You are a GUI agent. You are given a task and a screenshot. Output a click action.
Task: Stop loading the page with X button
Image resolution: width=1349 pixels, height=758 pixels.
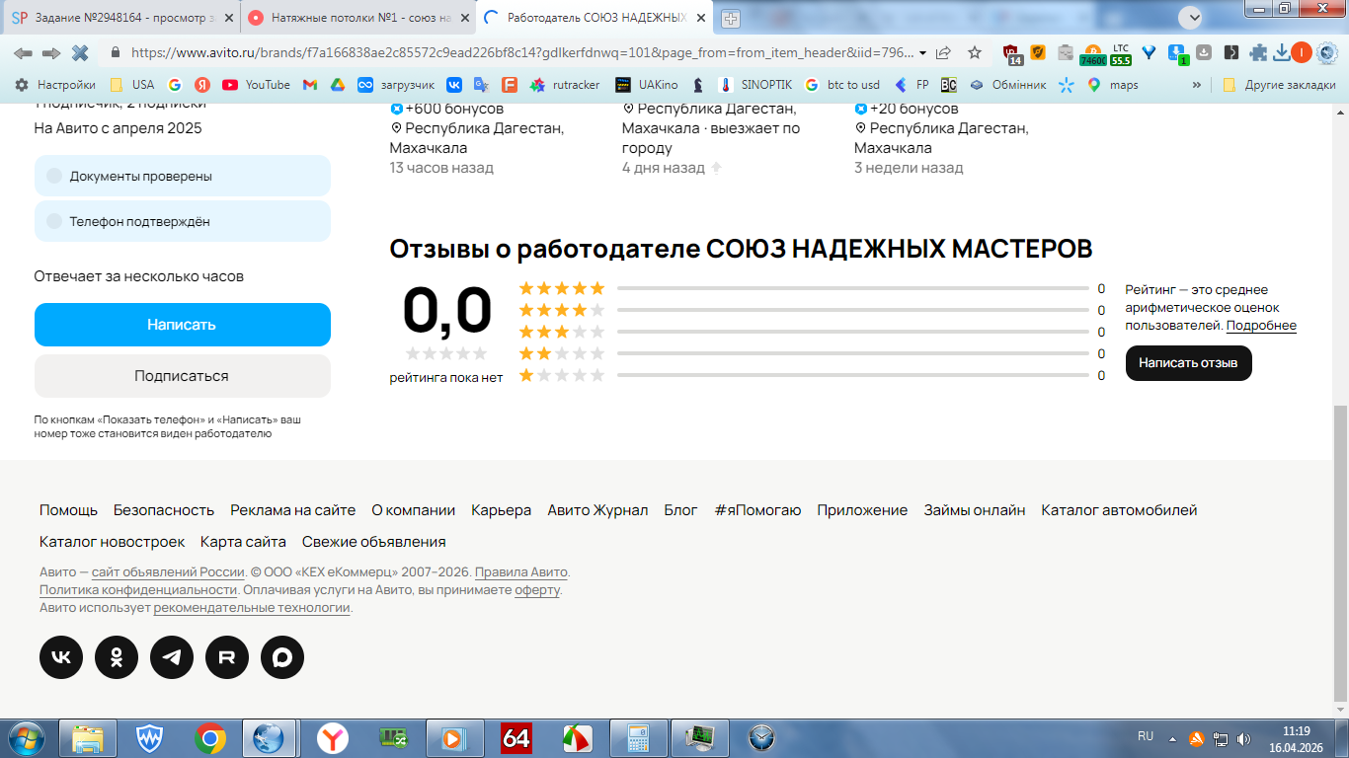(x=80, y=52)
